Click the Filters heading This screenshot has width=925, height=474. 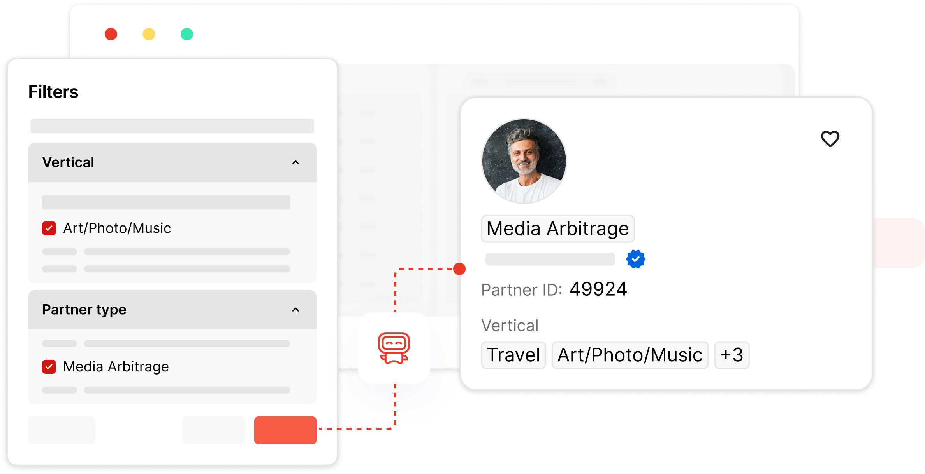[53, 92]
